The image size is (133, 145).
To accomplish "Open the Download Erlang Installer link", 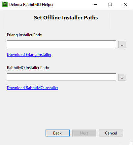I will pyautogui.click(x=29, y=55).
